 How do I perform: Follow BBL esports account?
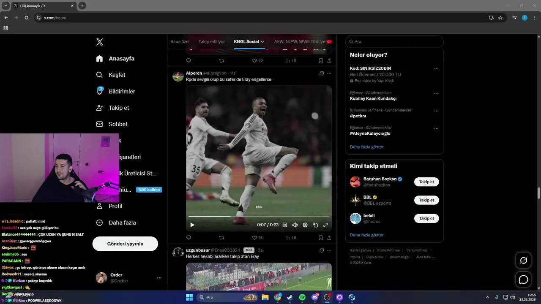coord(426,200)
